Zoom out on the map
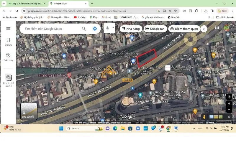The width and height of the screenshot is (236, 147). click(229, 110)
